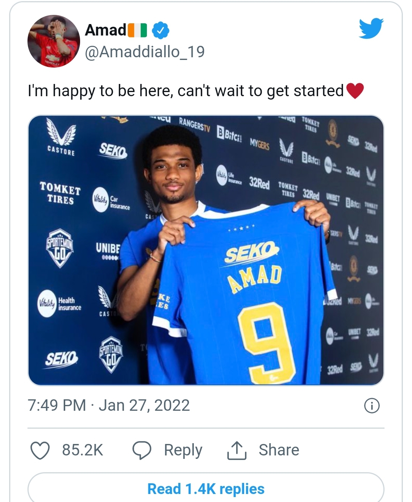The width and height of the screenshot is (412, 502).
Task: Click the Twitter bird logo
Action: (x=371, y=28)
